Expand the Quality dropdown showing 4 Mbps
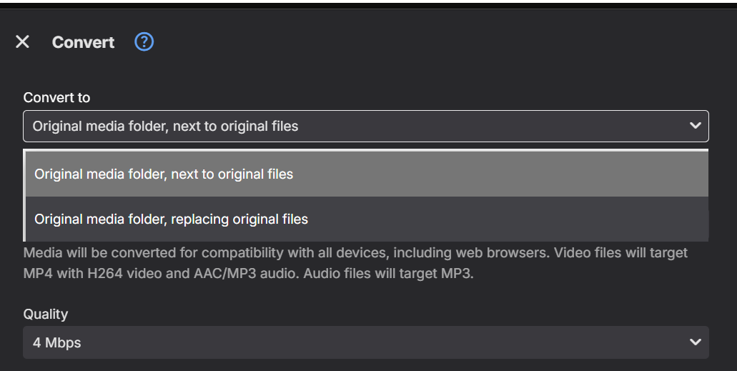The image size is (737, 371). point(365,342)
